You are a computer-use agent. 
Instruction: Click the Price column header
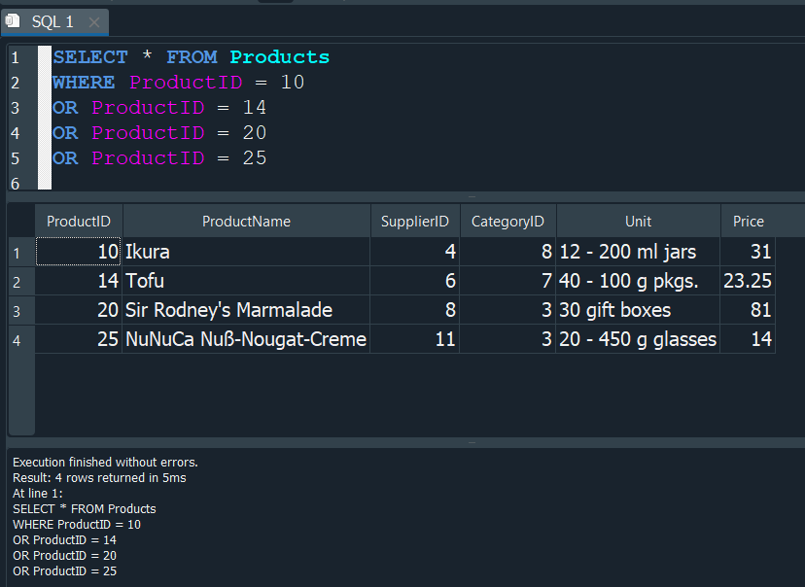point(748,222)
